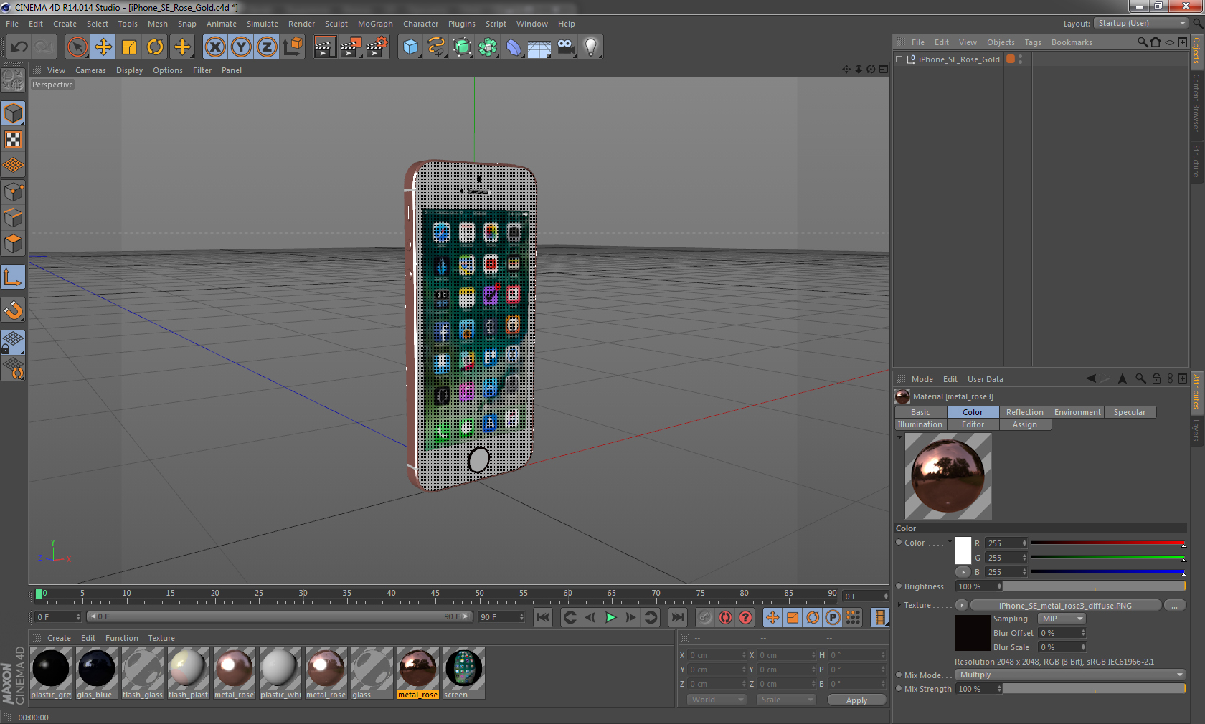Open Render Settings icon
This screenshot has height=724, width=1205.
pos(377,47)
